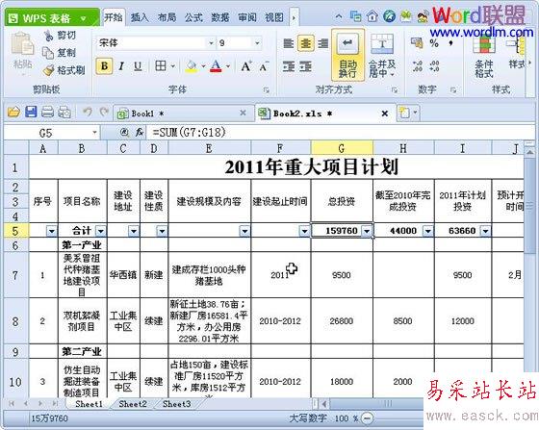539x430 pixels.
Task: Open the font name box showing 宋体
Action: tap(155, 43)
